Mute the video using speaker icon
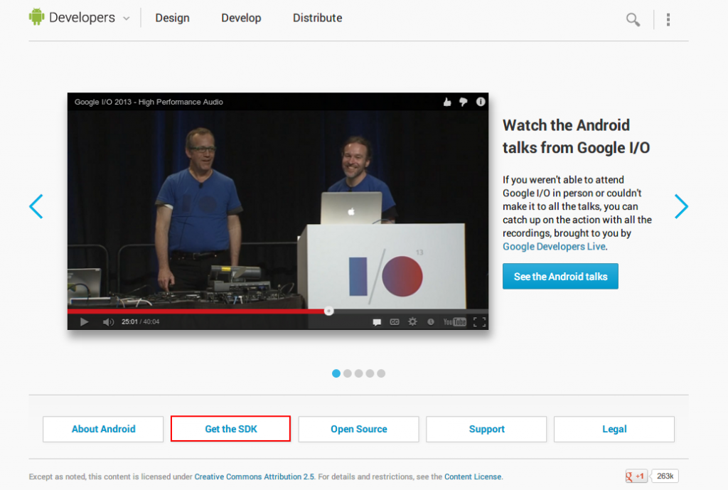 point(108,322)
